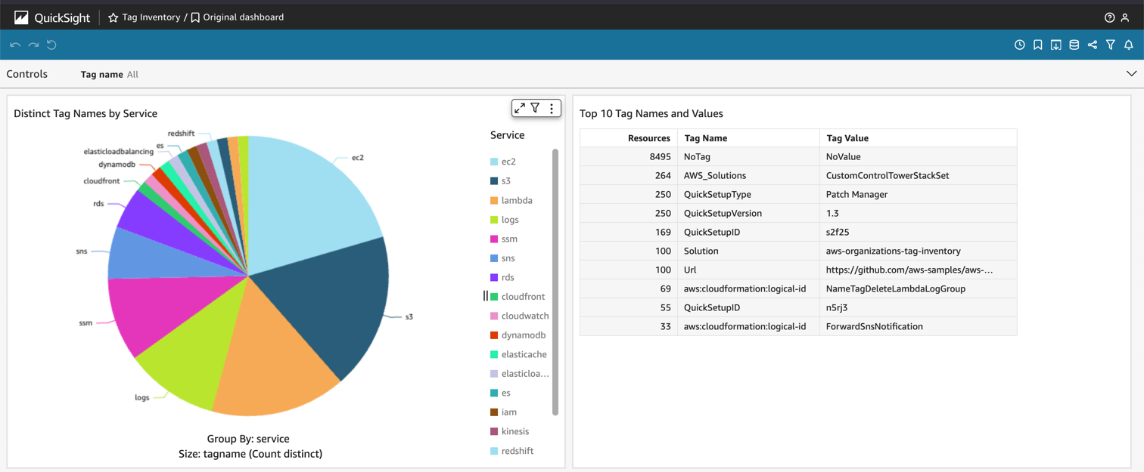This screenshot has height=472, width=1144.
Task: Select rds in the legend
Action: [508, 277]
